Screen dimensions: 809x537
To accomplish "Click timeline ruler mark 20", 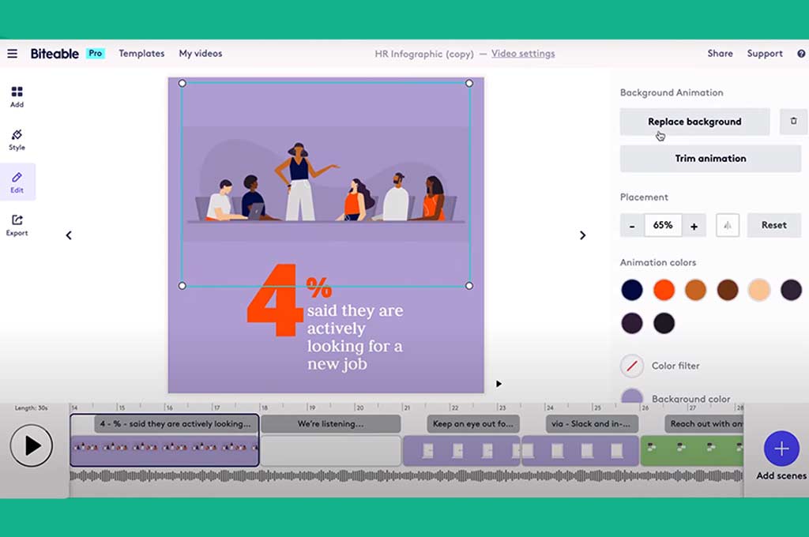I will (x=359, y=407).
